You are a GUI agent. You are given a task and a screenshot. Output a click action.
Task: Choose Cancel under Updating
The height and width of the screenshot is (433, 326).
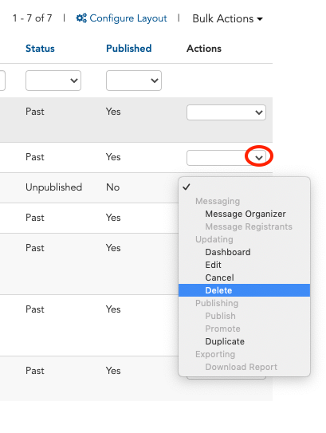click(219, 278)
